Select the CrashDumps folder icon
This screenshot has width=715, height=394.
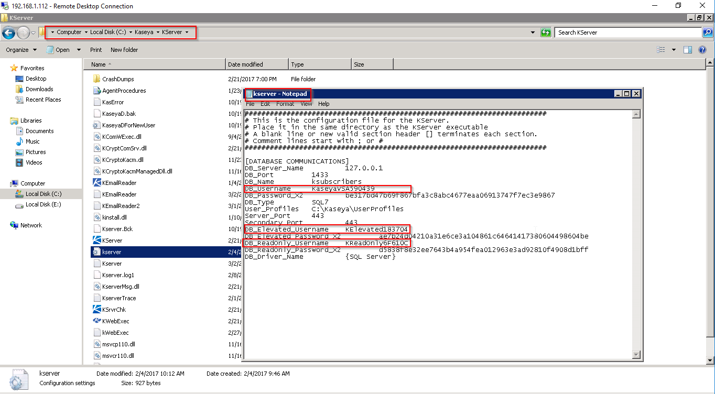click(96, 79)
